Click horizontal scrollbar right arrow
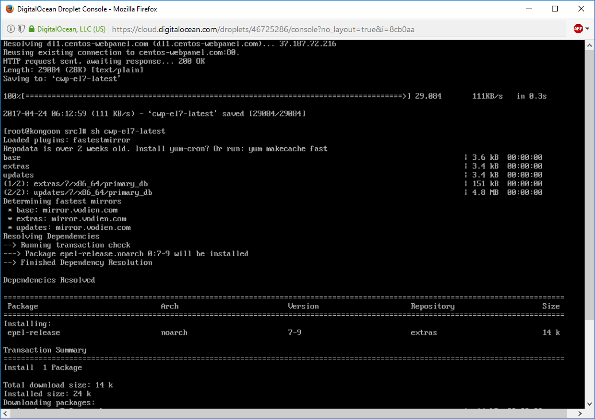This screenshot has height=419, width=595. (x=580, y=413)
